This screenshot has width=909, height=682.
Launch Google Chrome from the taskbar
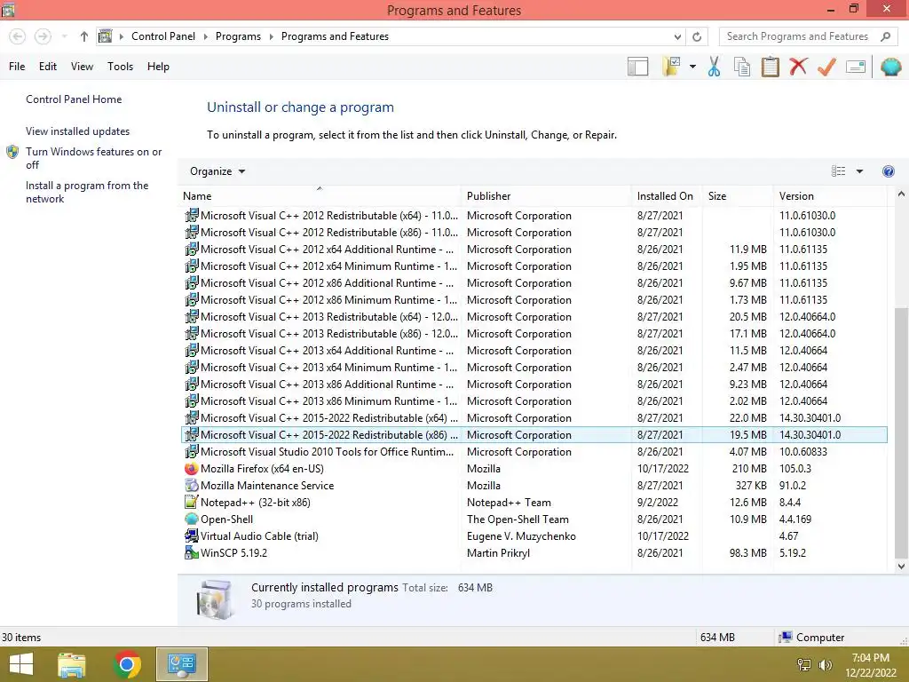point(128,664)
